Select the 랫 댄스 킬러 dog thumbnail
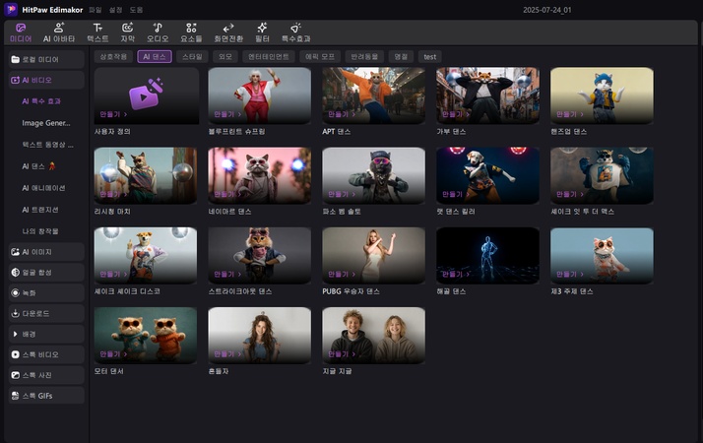The image size is (703, 443). click(487, 175)
